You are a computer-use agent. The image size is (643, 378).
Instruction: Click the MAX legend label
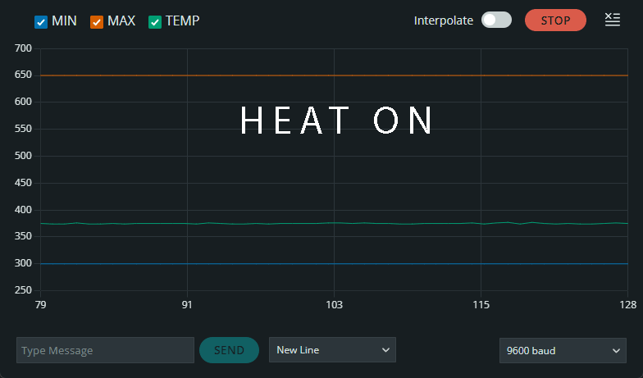(x=121, y=21)
